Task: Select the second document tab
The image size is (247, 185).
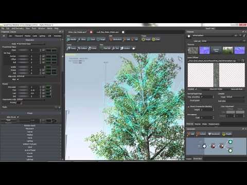Action: click(x=108, y=32)
